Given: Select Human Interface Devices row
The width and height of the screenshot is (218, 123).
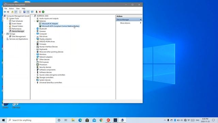Looking at the screenshot, I should (x=48, y=47).
